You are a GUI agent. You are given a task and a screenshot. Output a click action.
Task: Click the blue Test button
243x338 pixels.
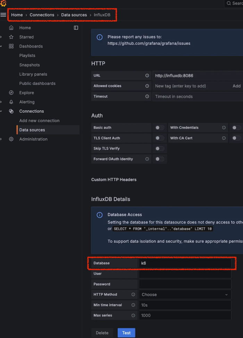point(126,333)
